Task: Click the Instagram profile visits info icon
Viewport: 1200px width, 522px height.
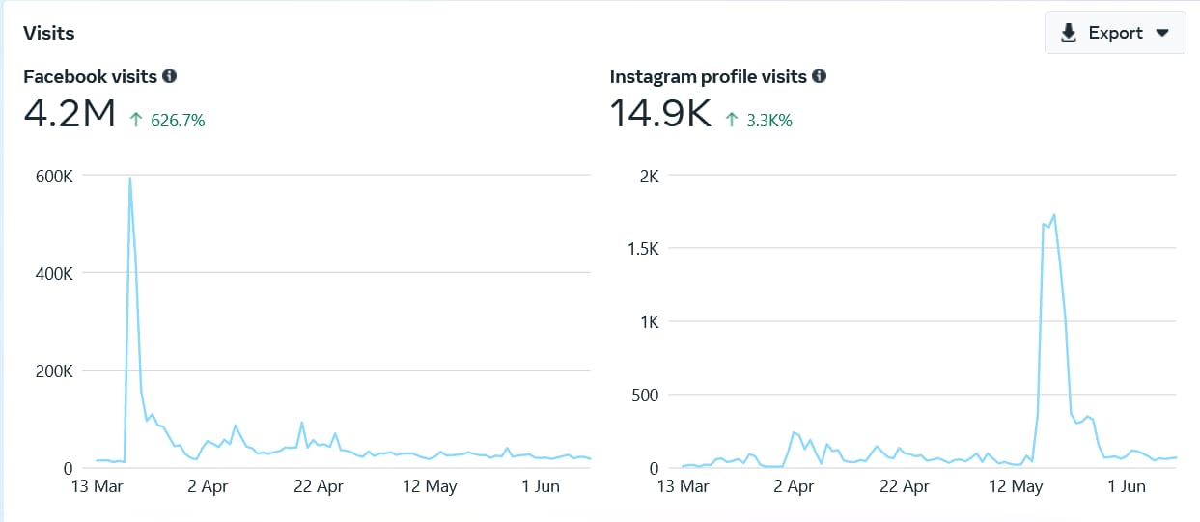Action: 820,76
